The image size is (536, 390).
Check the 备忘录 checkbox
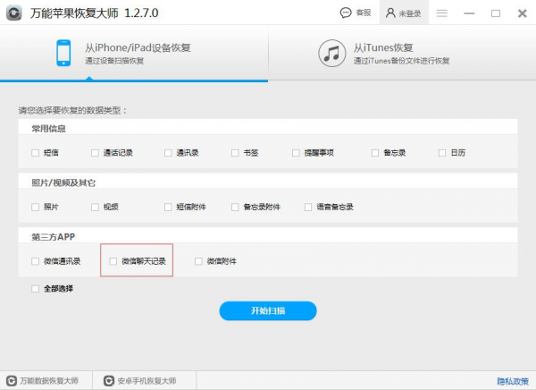[375, 153]
